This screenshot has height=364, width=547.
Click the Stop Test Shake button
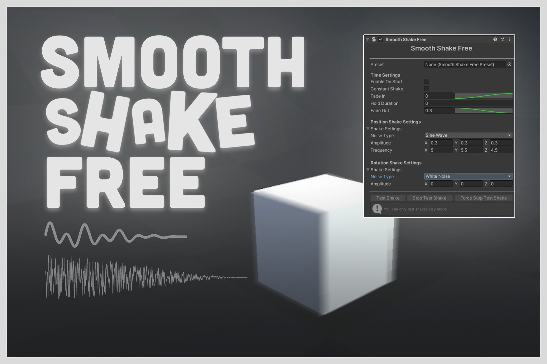coord(429,198)
